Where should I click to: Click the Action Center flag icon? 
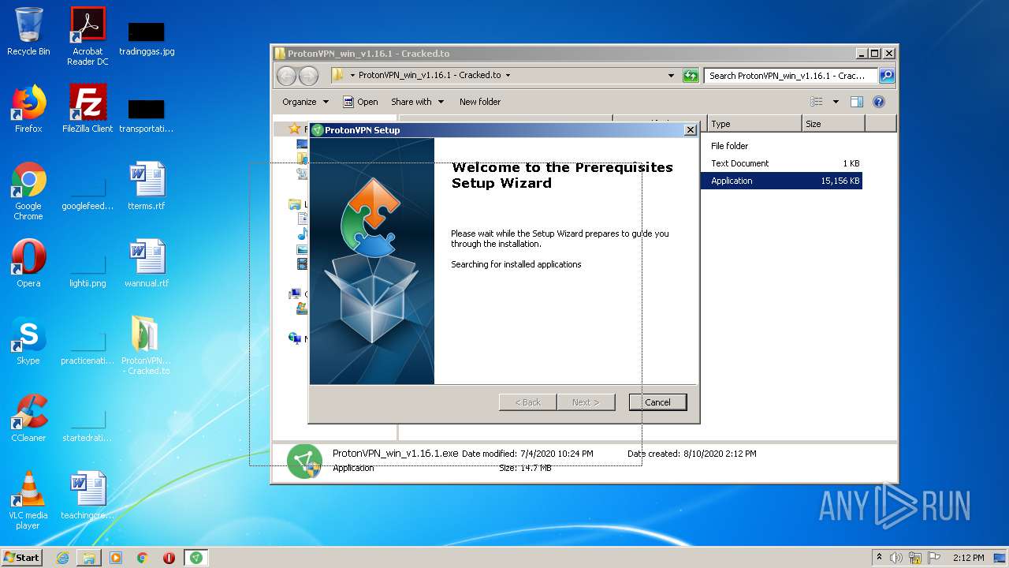(x=933, y=558)
